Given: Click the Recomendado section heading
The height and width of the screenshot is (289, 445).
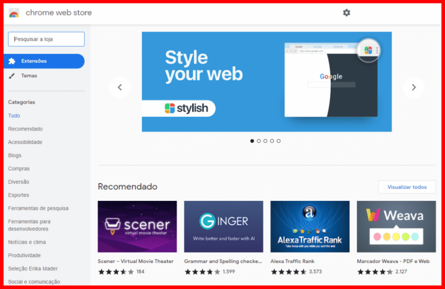Looking at the screenshot, I should click(127, 186).
